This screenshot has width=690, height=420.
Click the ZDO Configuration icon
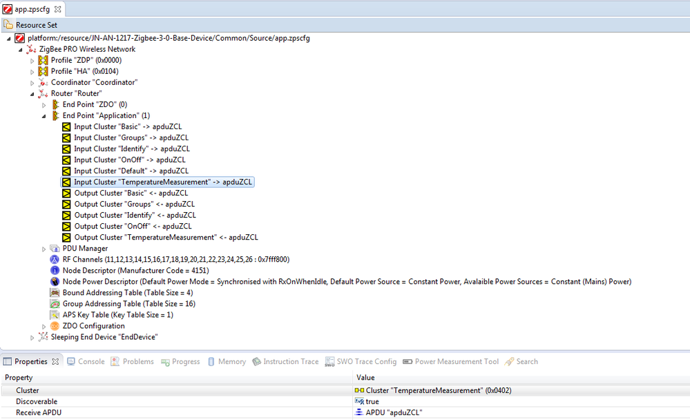click(55, 326)
